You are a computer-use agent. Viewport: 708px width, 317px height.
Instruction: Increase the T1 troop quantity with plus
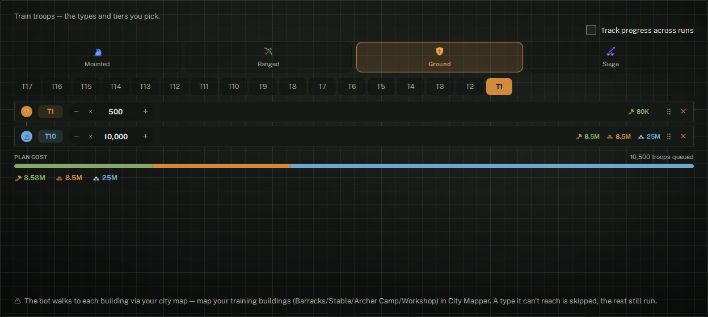[x=145, y=112]
